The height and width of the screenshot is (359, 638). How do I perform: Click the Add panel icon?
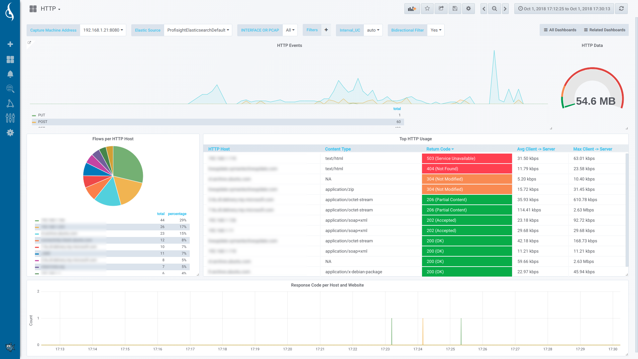tap(412, 9)
